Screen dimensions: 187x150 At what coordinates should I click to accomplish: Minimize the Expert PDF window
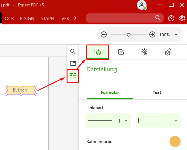[x=160, y=5]
